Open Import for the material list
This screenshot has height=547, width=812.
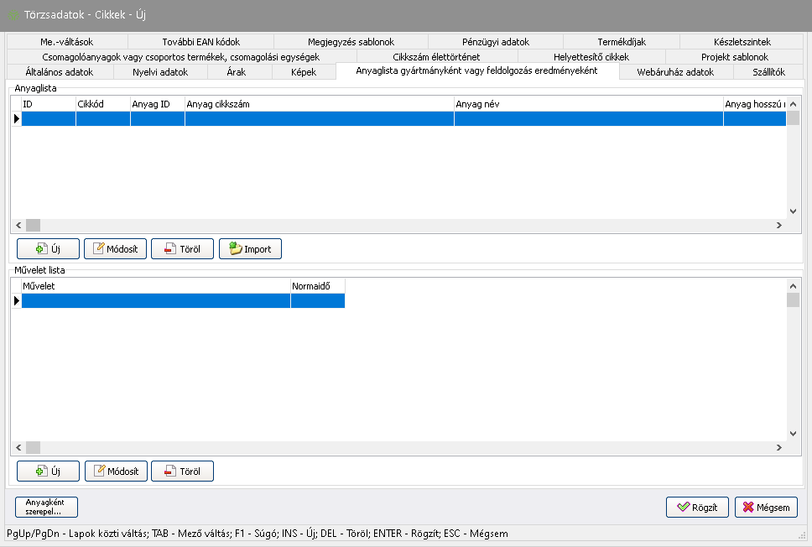pos(250,249)
